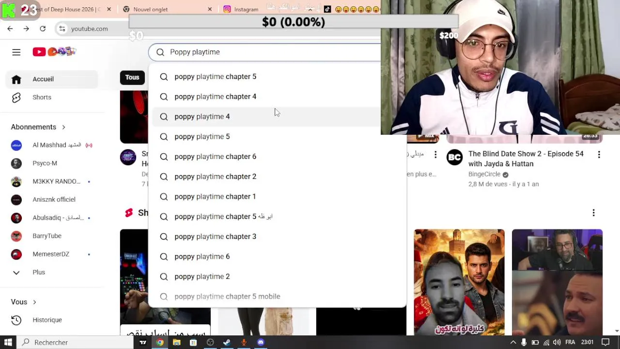Play the Short with two men and tower
620x349 pixels.
click(459, 282)
